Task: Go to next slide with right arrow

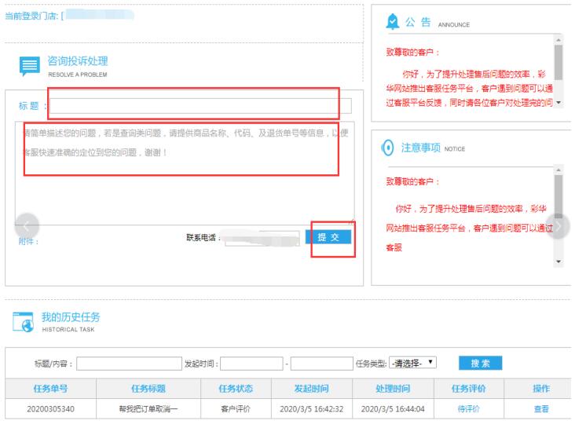Action: pyautogui.click(x=558, y=226)
